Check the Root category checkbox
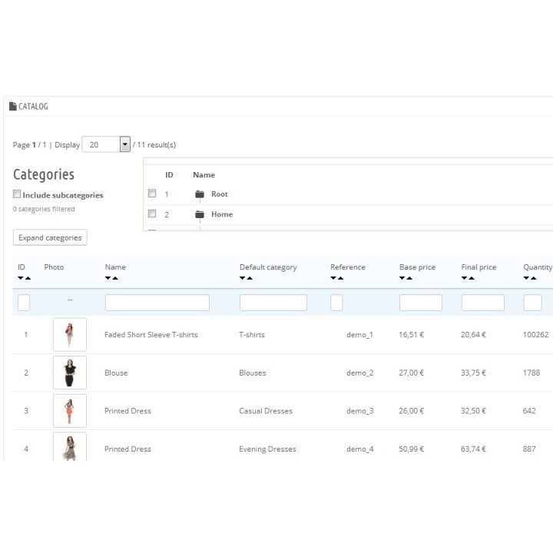 152,194
